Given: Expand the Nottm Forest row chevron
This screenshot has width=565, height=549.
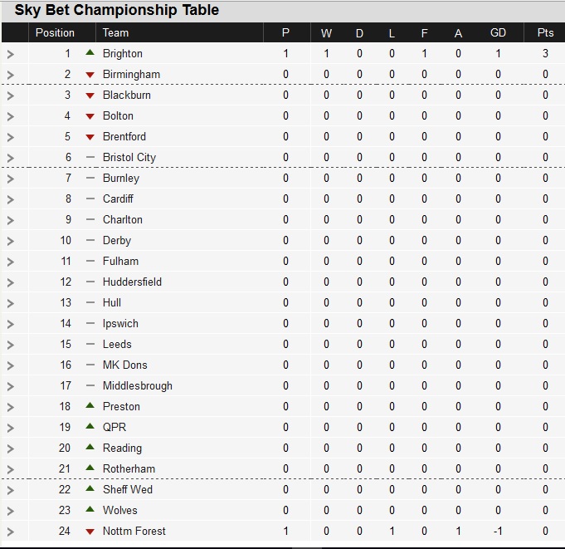Looking at the screenshot, I should 11,532.
